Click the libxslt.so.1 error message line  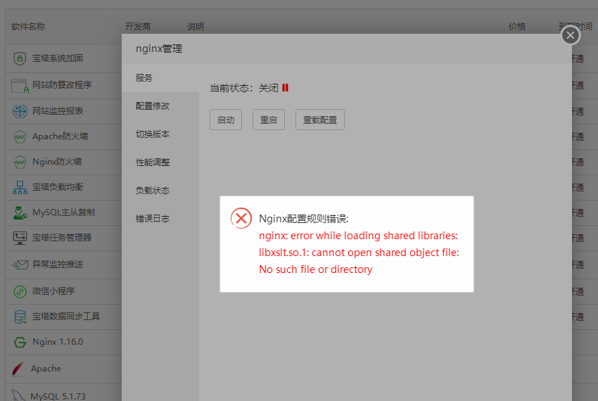(x=359, y=253)
